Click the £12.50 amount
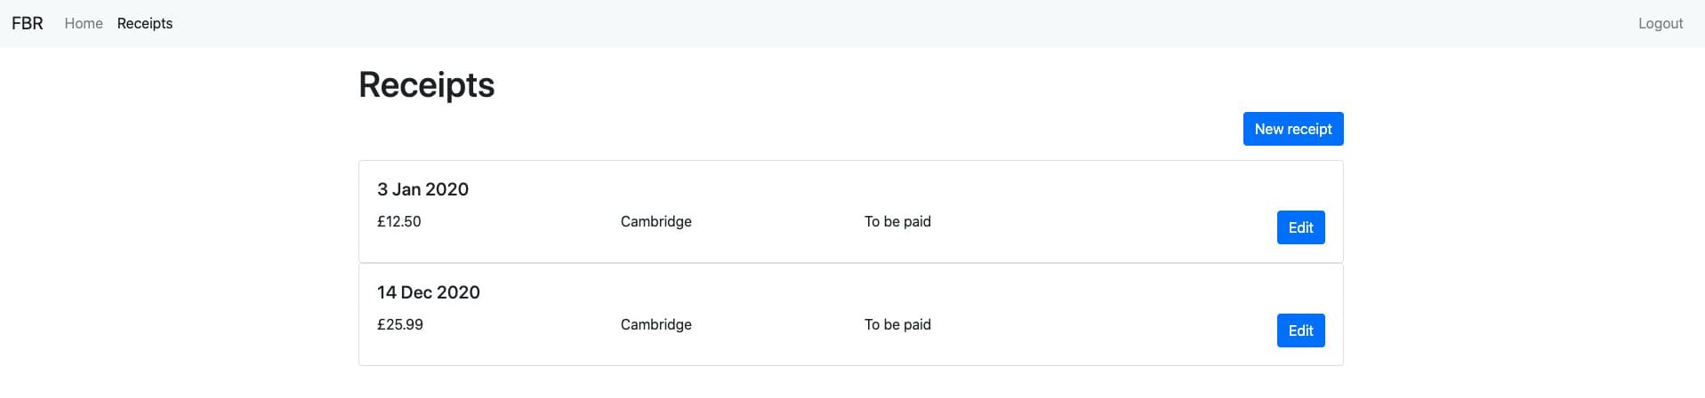 (x=399, y=221)
